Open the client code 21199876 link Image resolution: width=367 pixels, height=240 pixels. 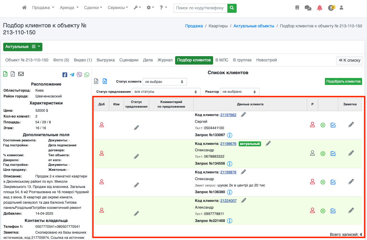228,172
